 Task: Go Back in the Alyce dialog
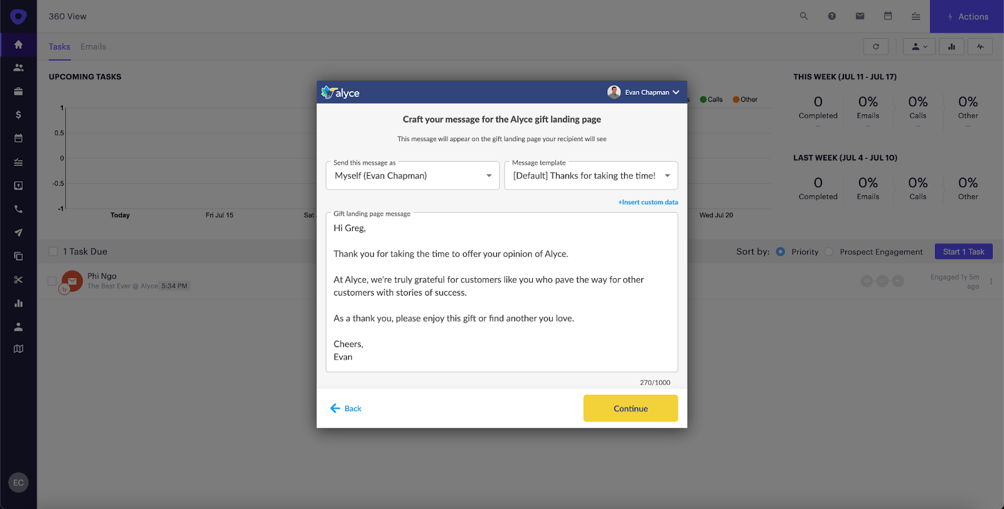346,409
